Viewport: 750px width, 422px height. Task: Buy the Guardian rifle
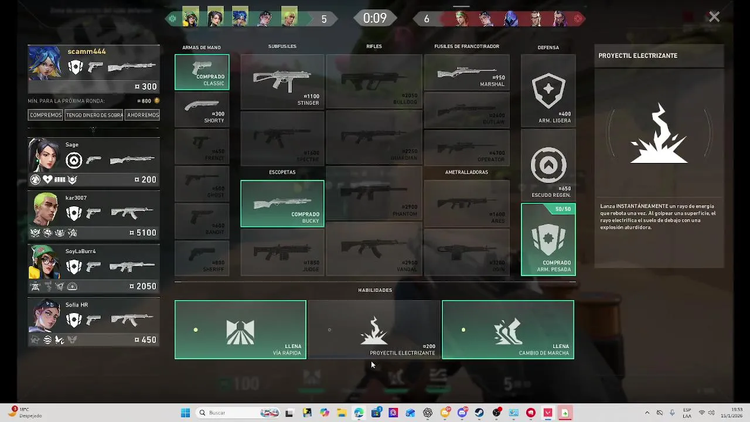(374, 138)
